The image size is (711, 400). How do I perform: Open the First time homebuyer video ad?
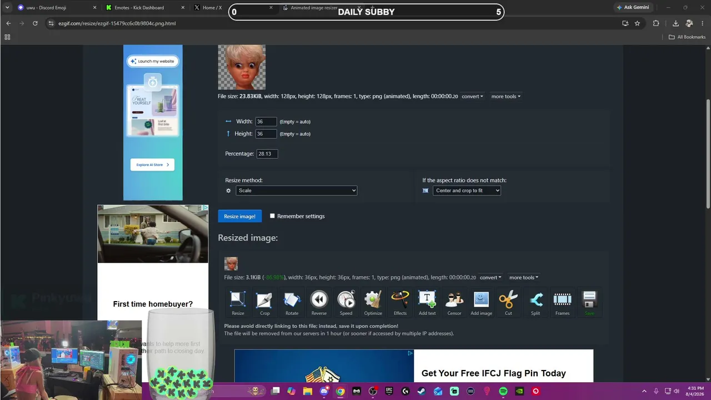153,234
